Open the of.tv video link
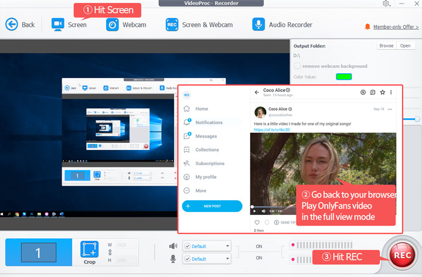 (x=272, y=129)
